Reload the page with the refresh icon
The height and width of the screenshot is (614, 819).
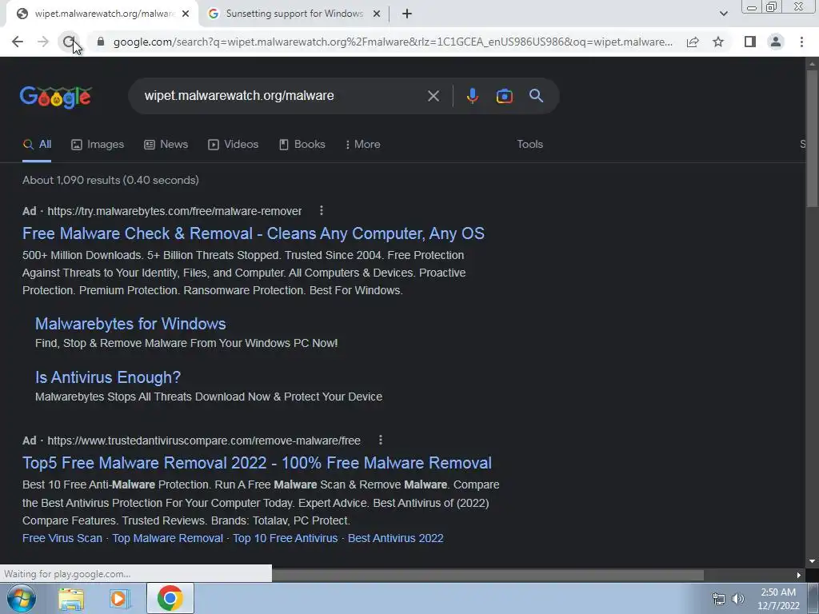pyautogui.click(x=69, y=42)
